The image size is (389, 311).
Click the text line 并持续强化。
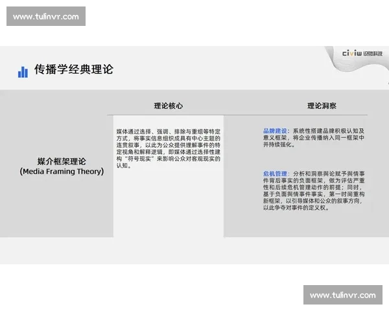(x=279, y=144)
